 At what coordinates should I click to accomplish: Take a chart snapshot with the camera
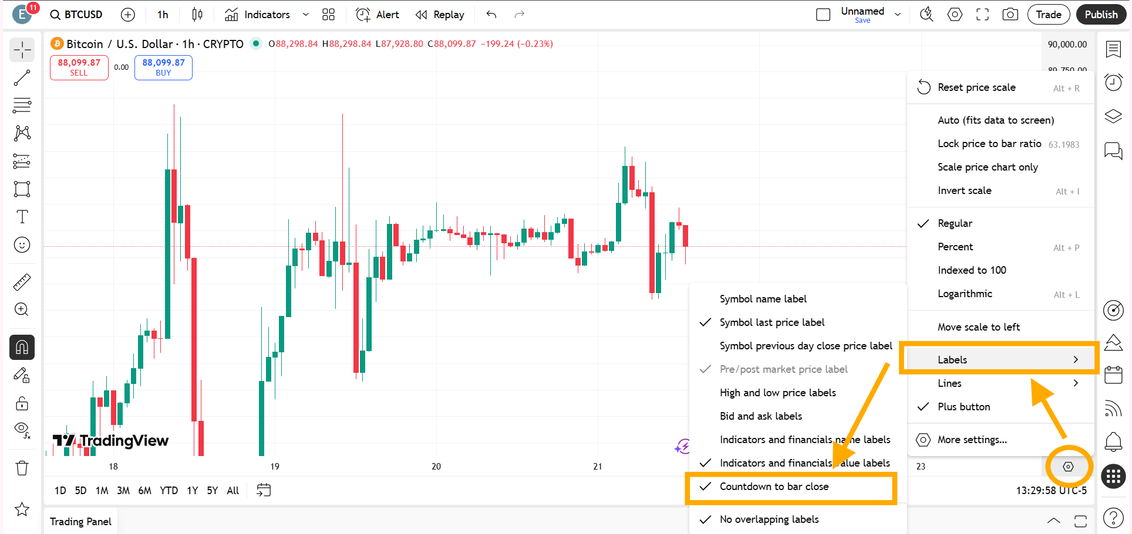(1010, 14)
